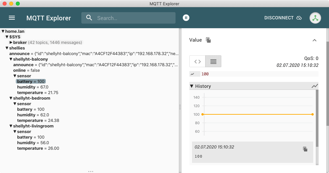Collapse the Value panel with the chevron
The height and width of the screenshot is (173, 329).
point(314,40)
